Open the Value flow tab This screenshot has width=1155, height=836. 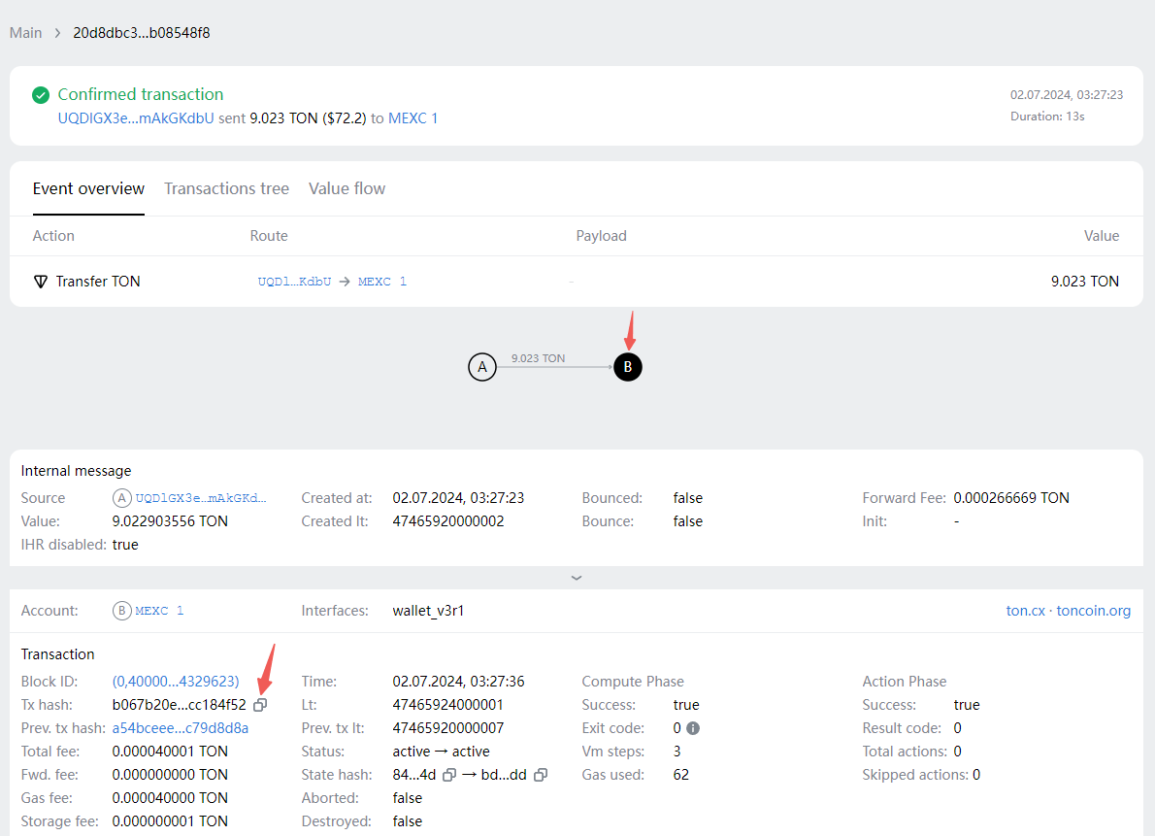pos(346,188)
